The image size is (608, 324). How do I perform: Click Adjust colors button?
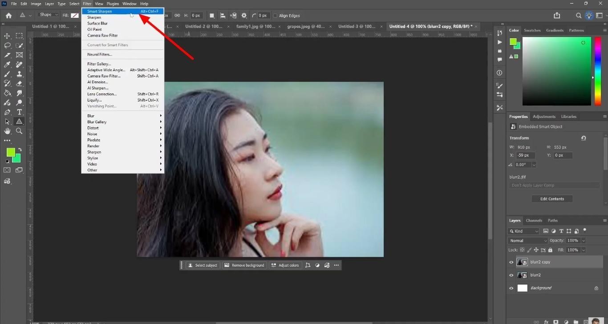285,265
